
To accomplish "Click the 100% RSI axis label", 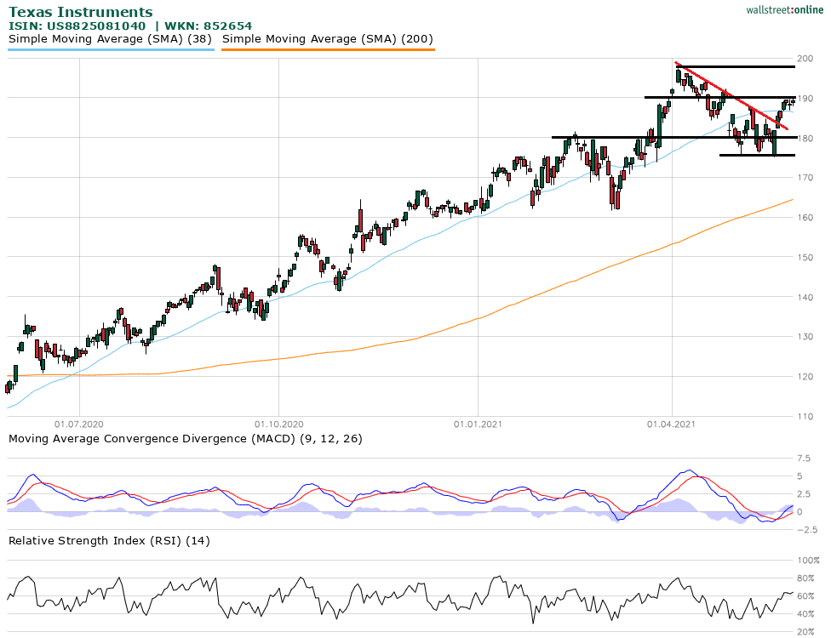I will tap(809, 560).
